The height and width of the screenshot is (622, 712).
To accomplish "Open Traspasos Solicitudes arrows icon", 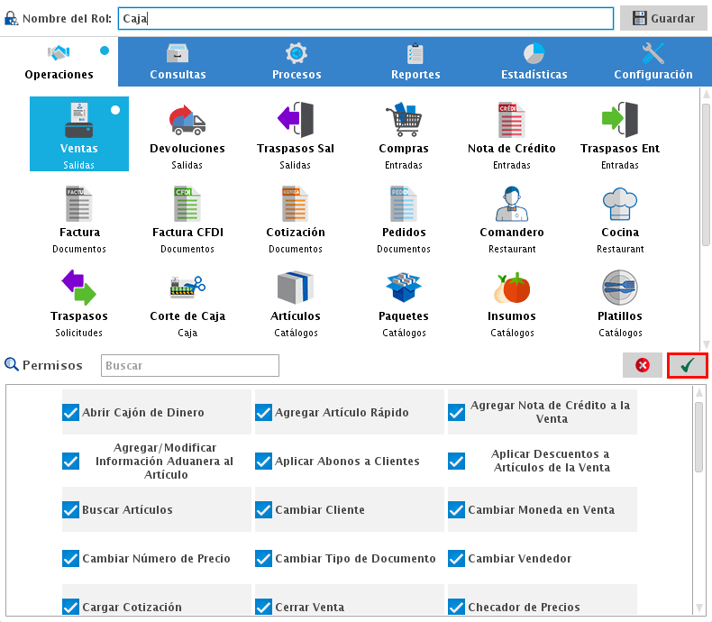I will tap(79, 288).
